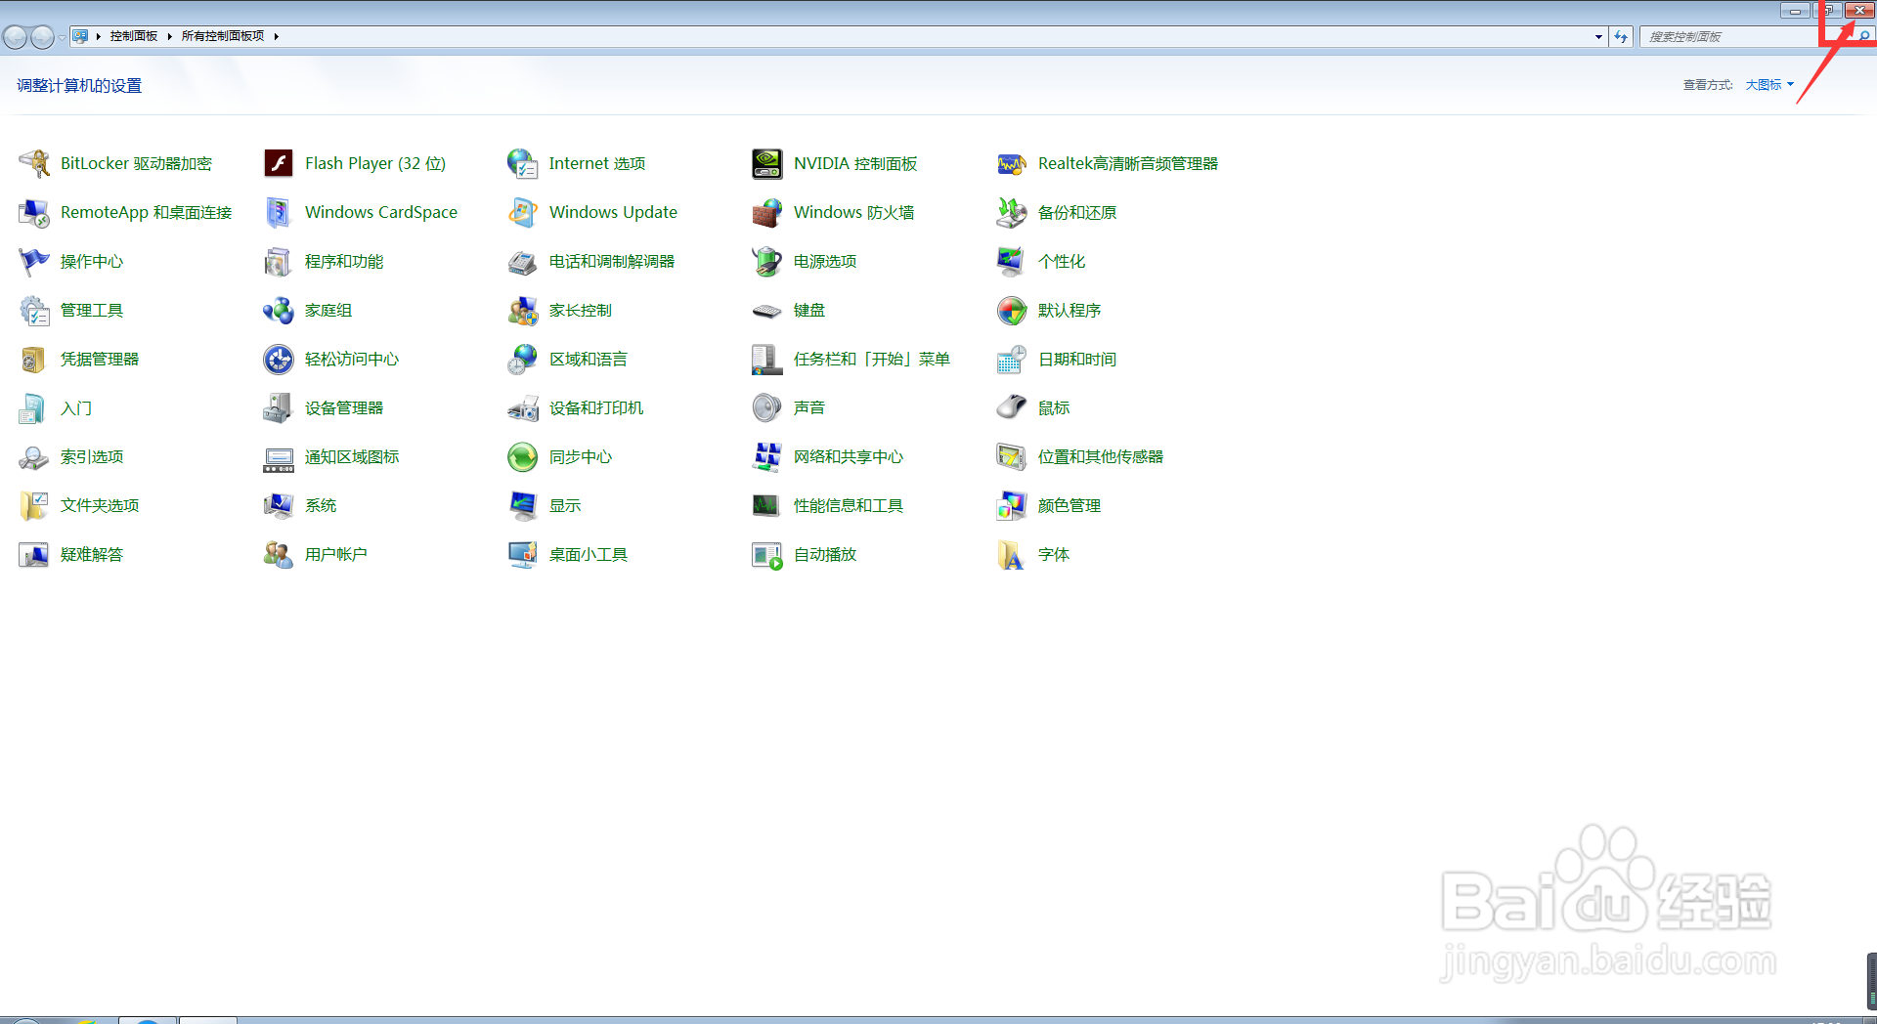Open Internet 选项 globe icon
The width and height of the screenshot is (1877, 1024).
click(x=523, y=163)
